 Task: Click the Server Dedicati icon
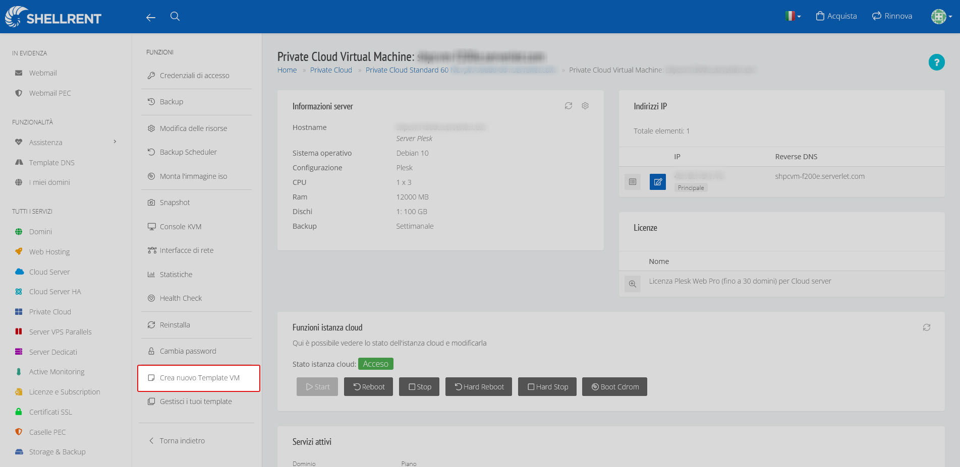[19, 352]
